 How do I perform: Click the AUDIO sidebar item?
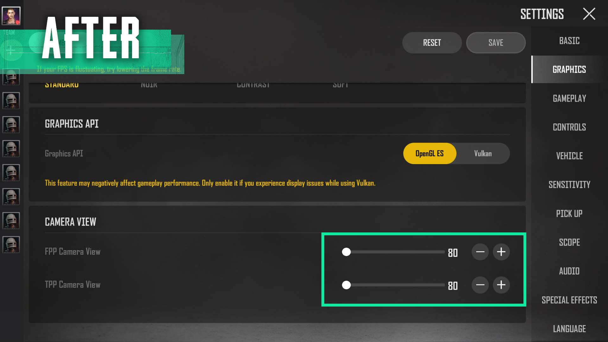click(570, 271)
